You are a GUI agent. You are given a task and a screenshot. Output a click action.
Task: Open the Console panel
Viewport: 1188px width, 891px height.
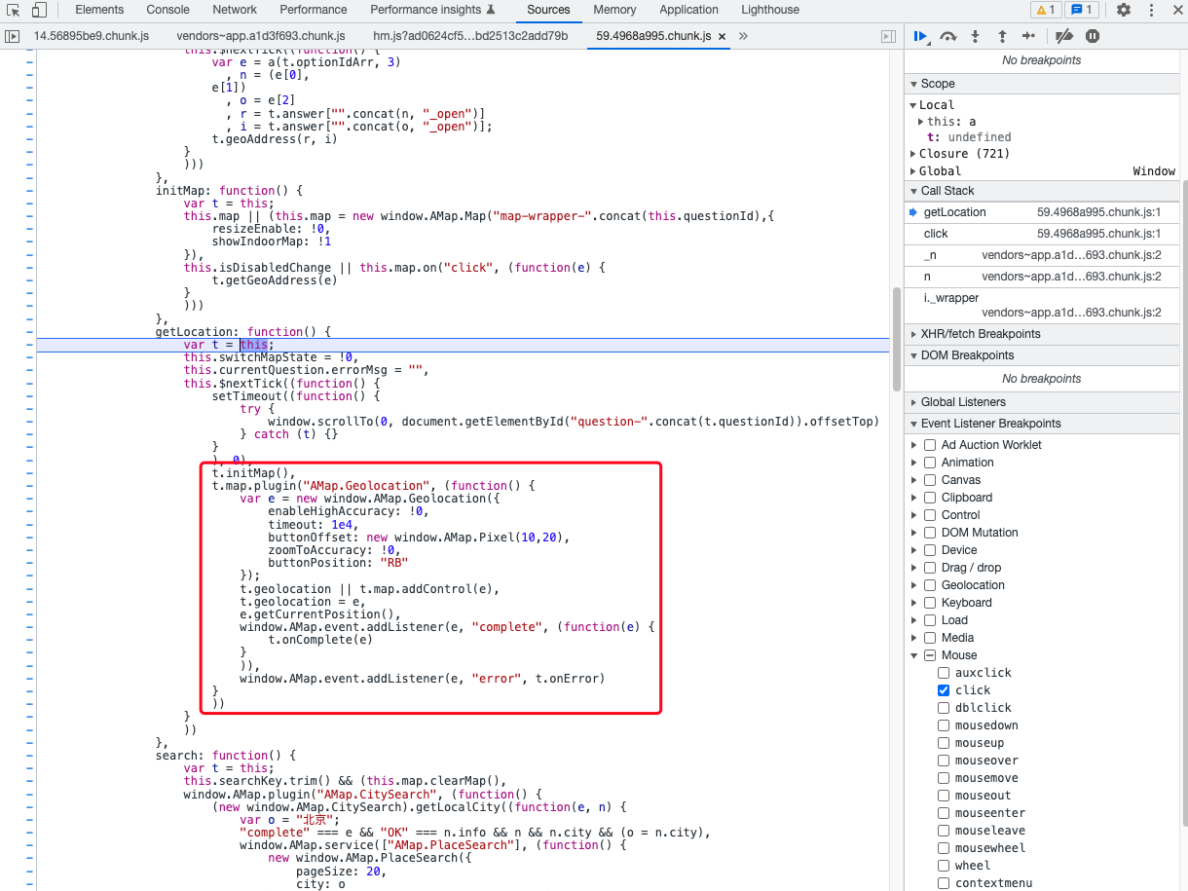coord(168,10)
